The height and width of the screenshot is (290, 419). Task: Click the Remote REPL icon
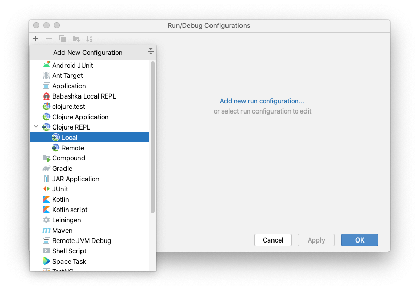tap(56, 148)
